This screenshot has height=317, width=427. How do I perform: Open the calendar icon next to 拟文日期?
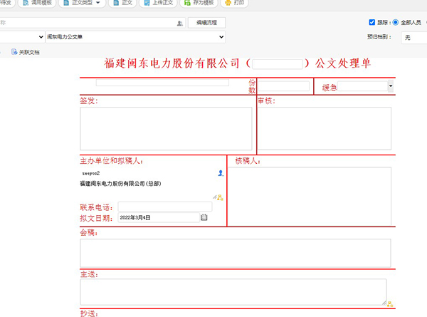pyautogui.click(x=204, y=217)
